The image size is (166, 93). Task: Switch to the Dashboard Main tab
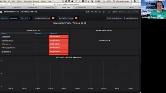[x=49, y=7]
